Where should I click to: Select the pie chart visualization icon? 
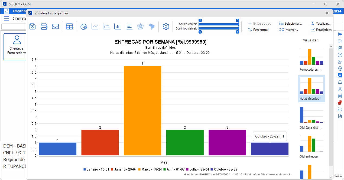coord(83,26)
